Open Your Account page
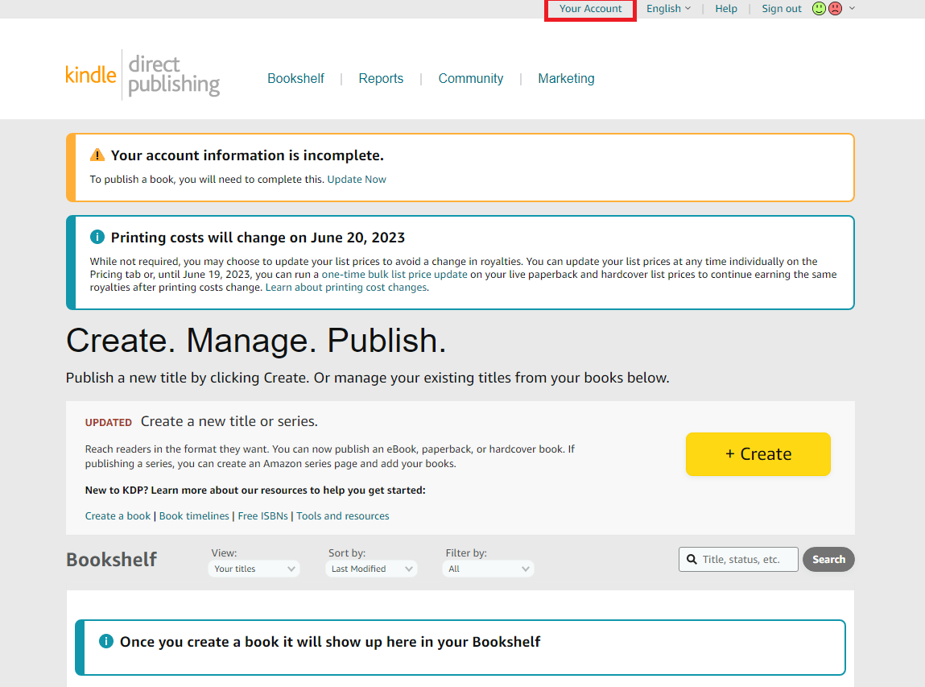 click(x=591, y=9)
